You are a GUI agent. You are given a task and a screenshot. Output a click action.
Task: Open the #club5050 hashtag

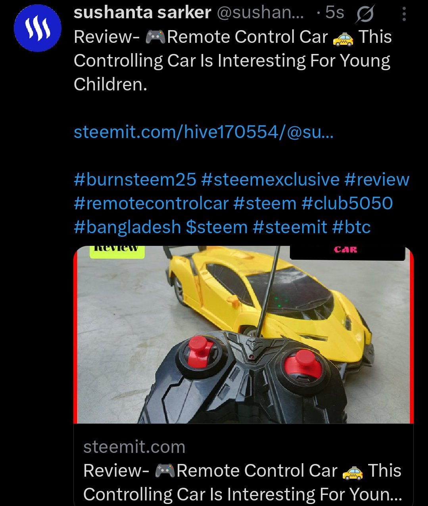(x=347, y=203)
